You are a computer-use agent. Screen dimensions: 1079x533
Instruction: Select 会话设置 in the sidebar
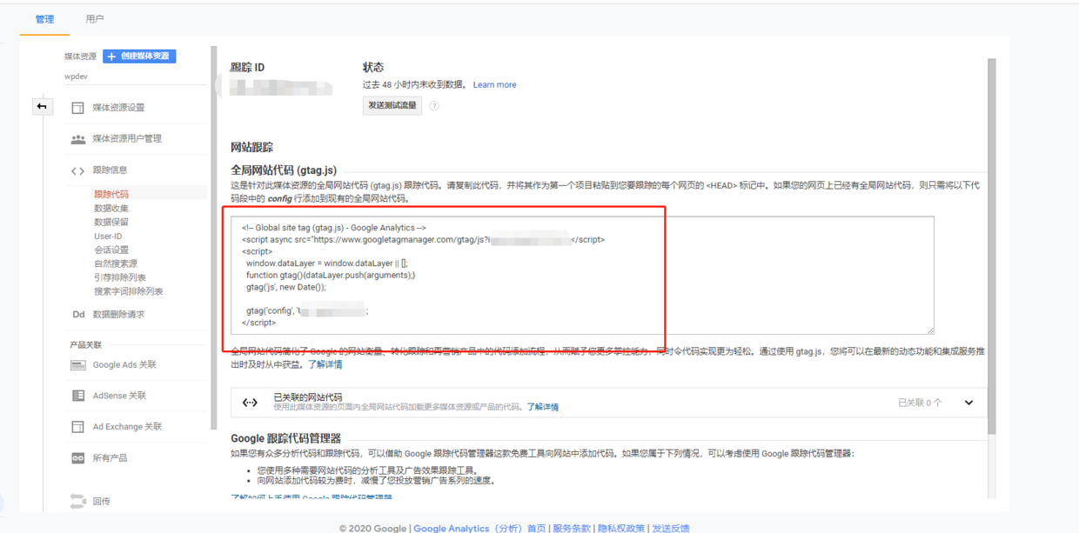tap(111, 250)
